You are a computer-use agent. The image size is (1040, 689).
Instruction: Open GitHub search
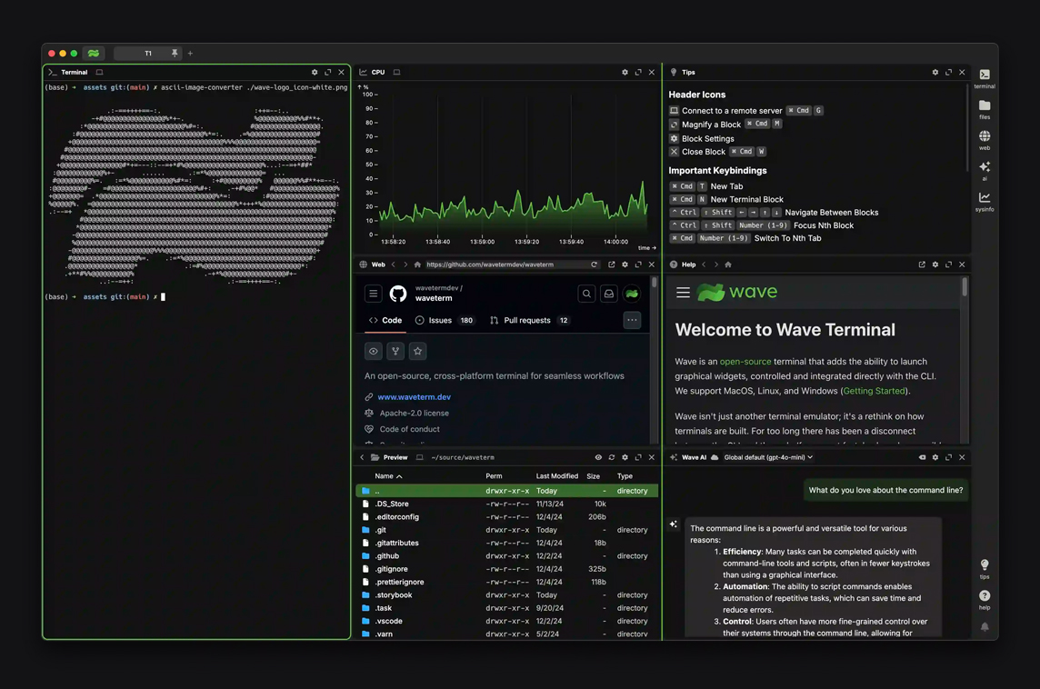click(x=586, y=293)
